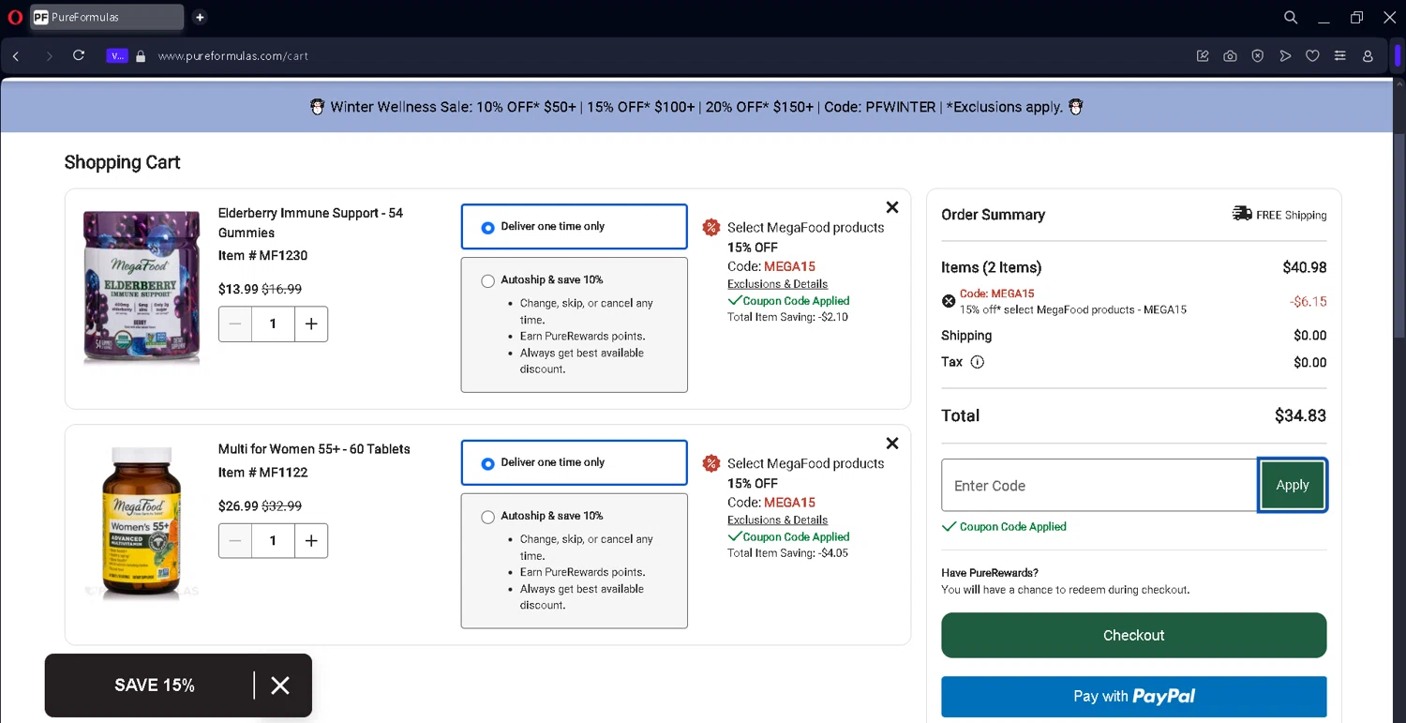The image size is (1406, 723).
Task: Click Elderberry quantity field showing 1
Action: tap(273, 324)
